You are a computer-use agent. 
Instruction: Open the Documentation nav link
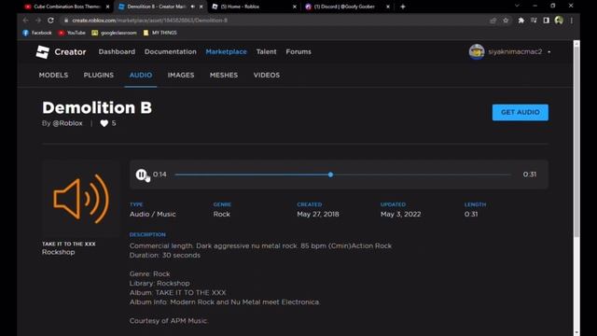point(170,52)
